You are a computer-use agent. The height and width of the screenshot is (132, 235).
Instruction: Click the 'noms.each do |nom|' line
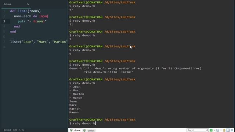pos(31,16)
